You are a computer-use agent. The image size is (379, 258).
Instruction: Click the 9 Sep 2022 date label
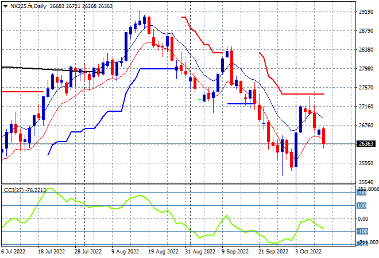coord(235,252)
